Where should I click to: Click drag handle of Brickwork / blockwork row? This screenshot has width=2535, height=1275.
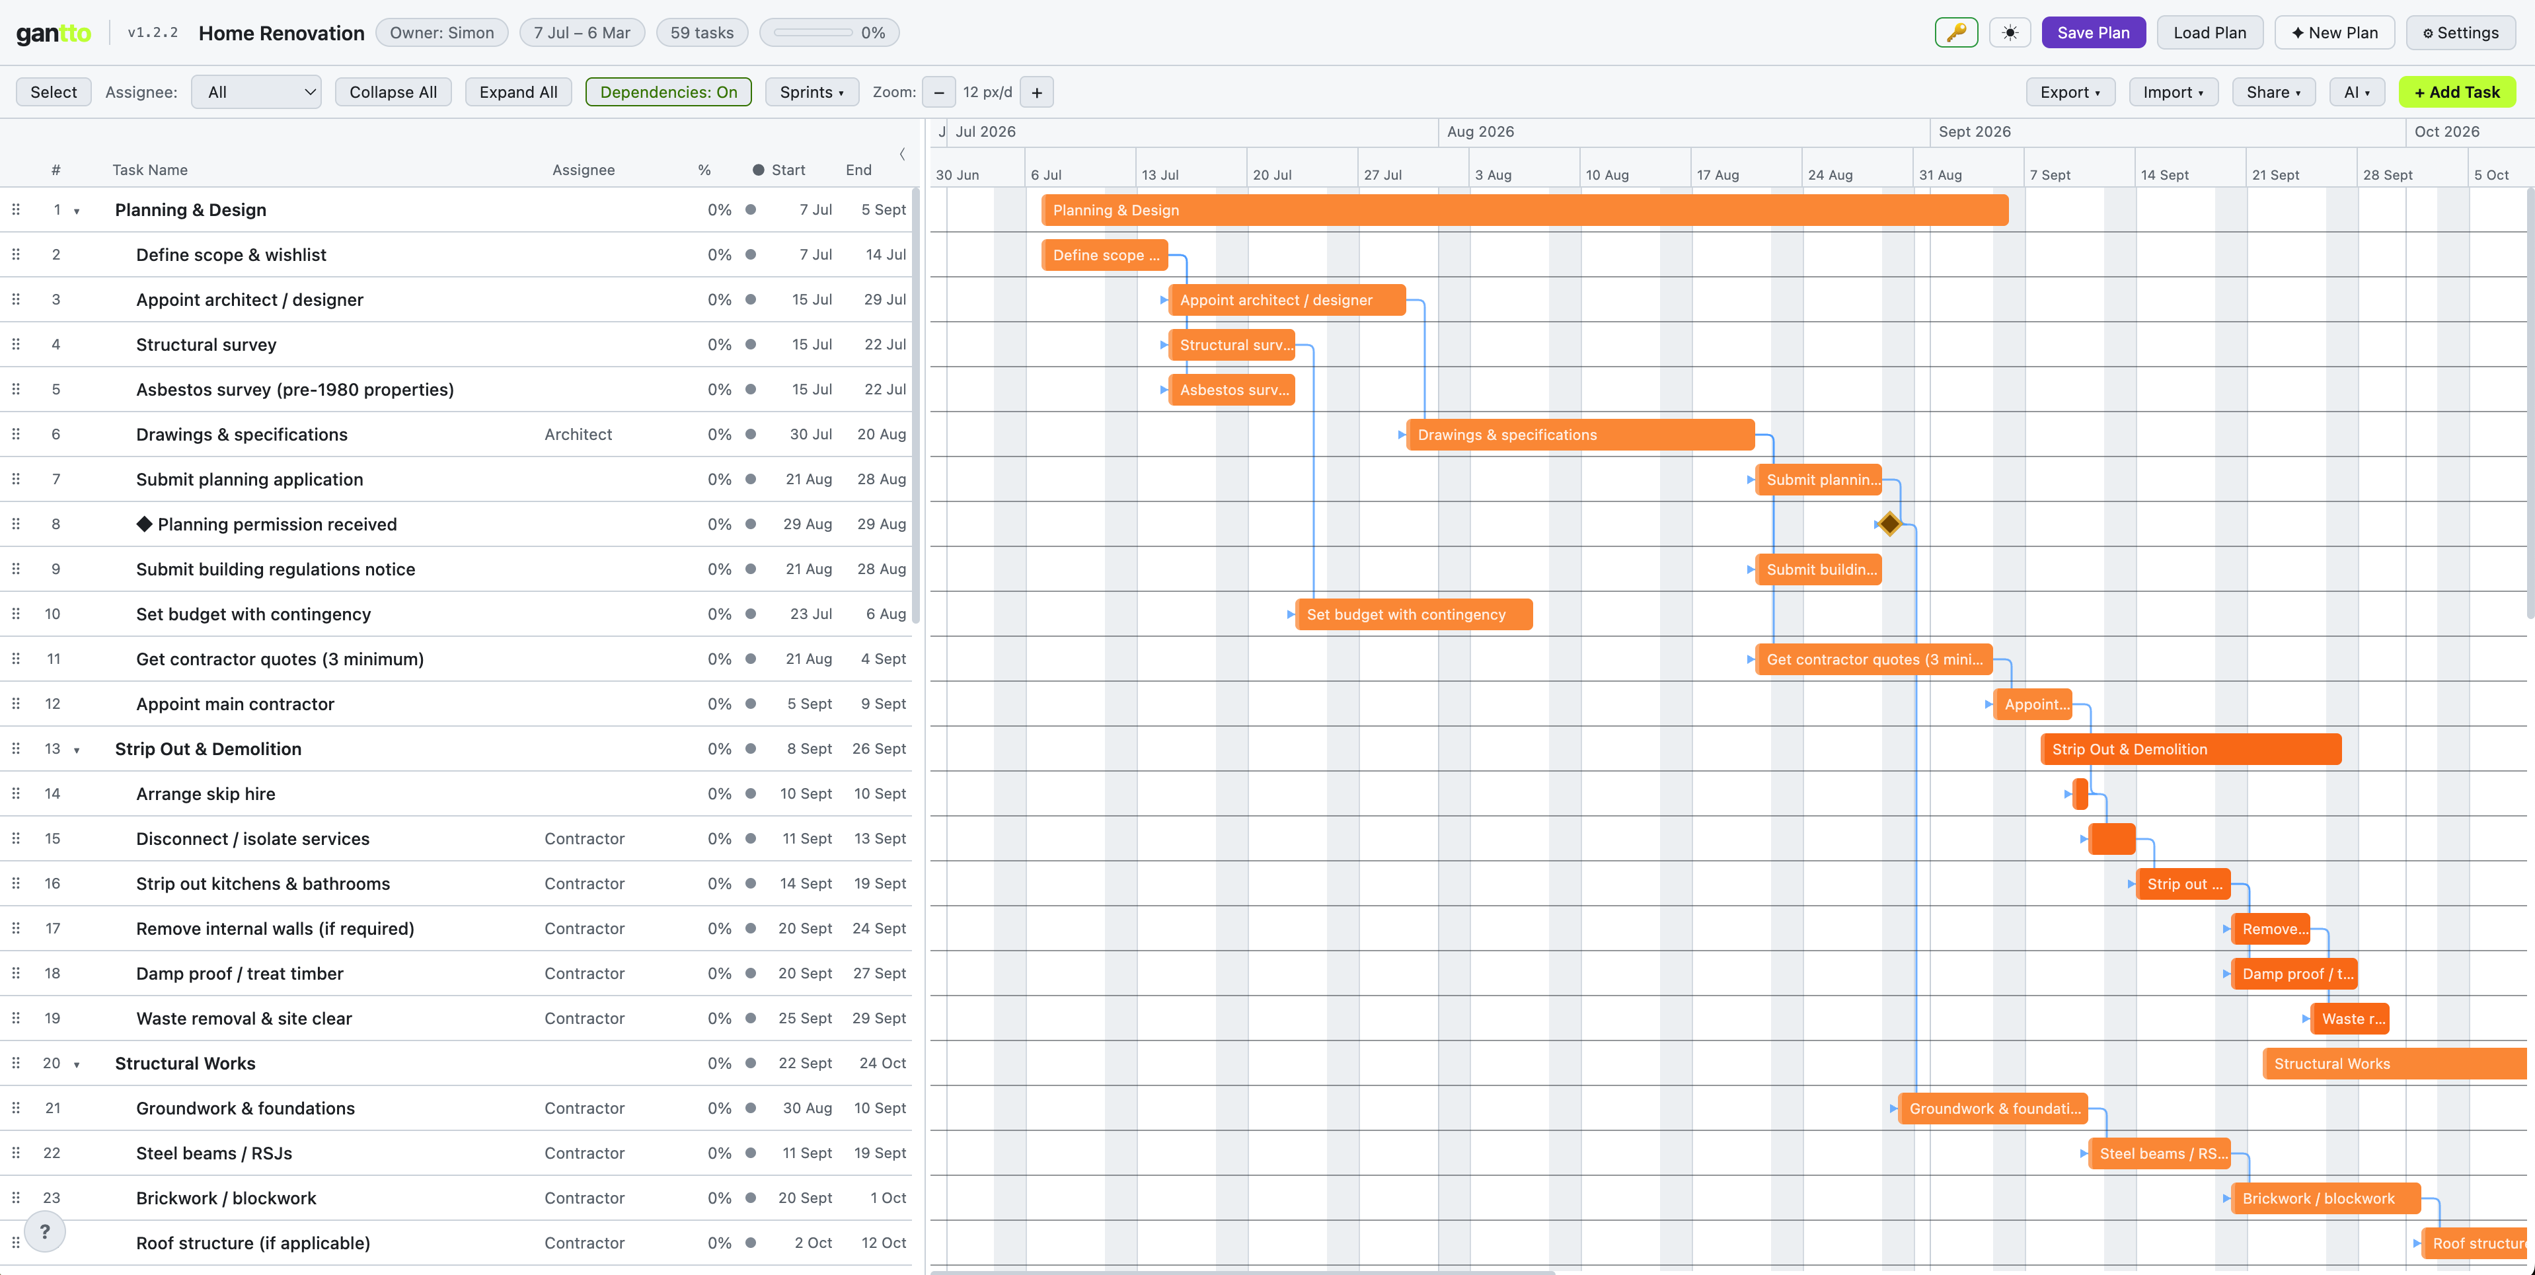(16, 1197)
